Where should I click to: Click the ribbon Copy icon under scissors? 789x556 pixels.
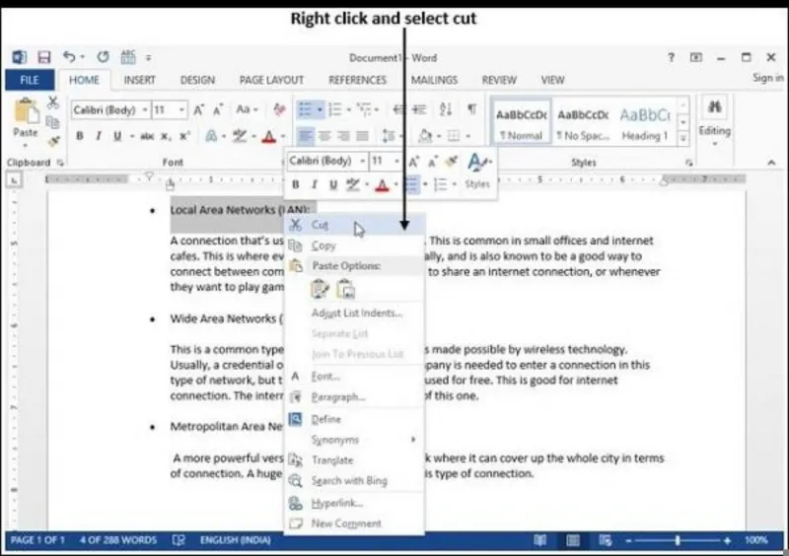pyautogui.click(x=52, y=122)
